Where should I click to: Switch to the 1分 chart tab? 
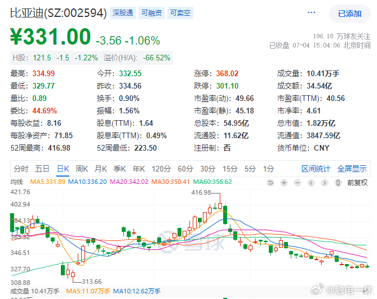point(269,169)
